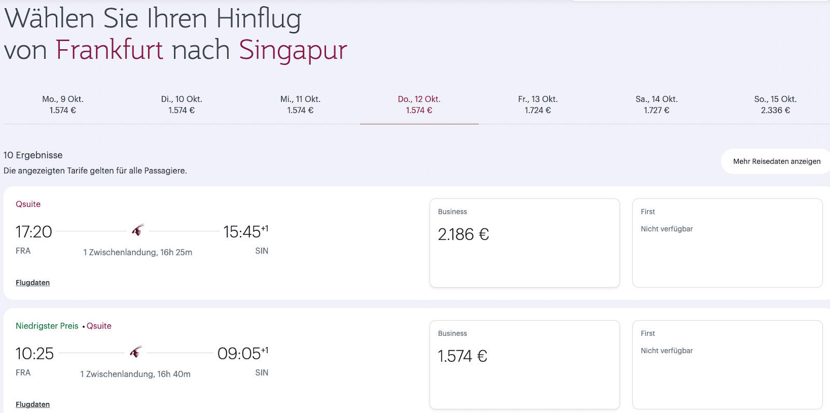
Task: Open Sa., 14 Okt. date tab
Action: [657, 105]
